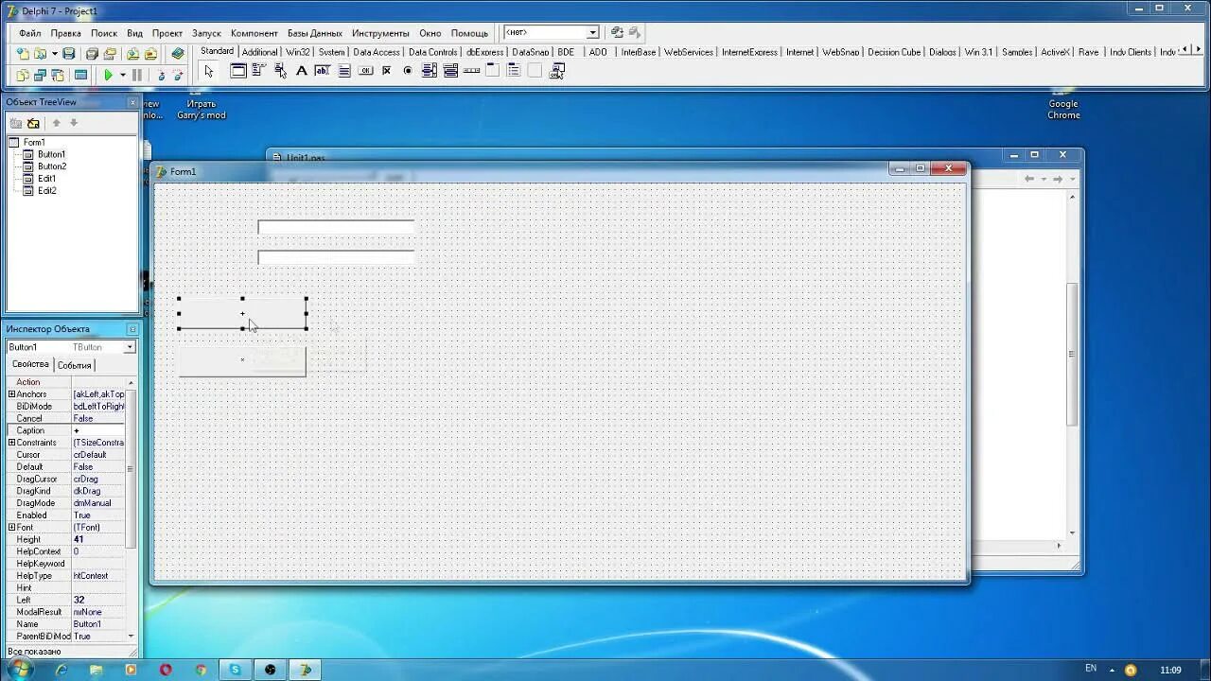Click Remove file from project icon
1211x681 pixels.
pos(150,54)
